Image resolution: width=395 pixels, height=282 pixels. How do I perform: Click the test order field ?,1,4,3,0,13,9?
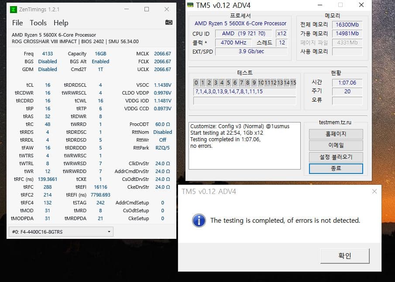(244, 92)
